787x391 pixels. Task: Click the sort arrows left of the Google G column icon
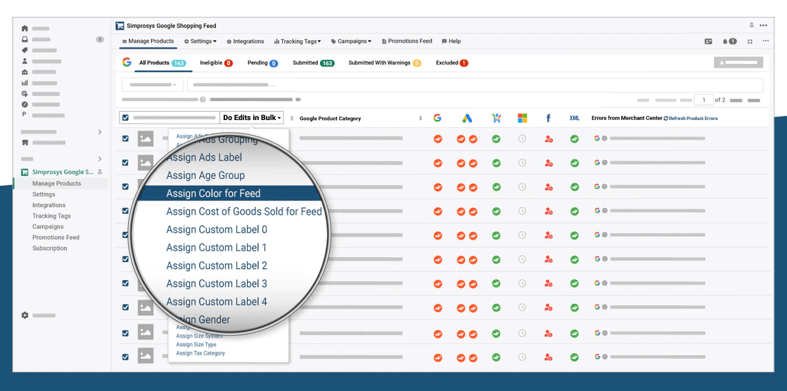click(421, 119)
